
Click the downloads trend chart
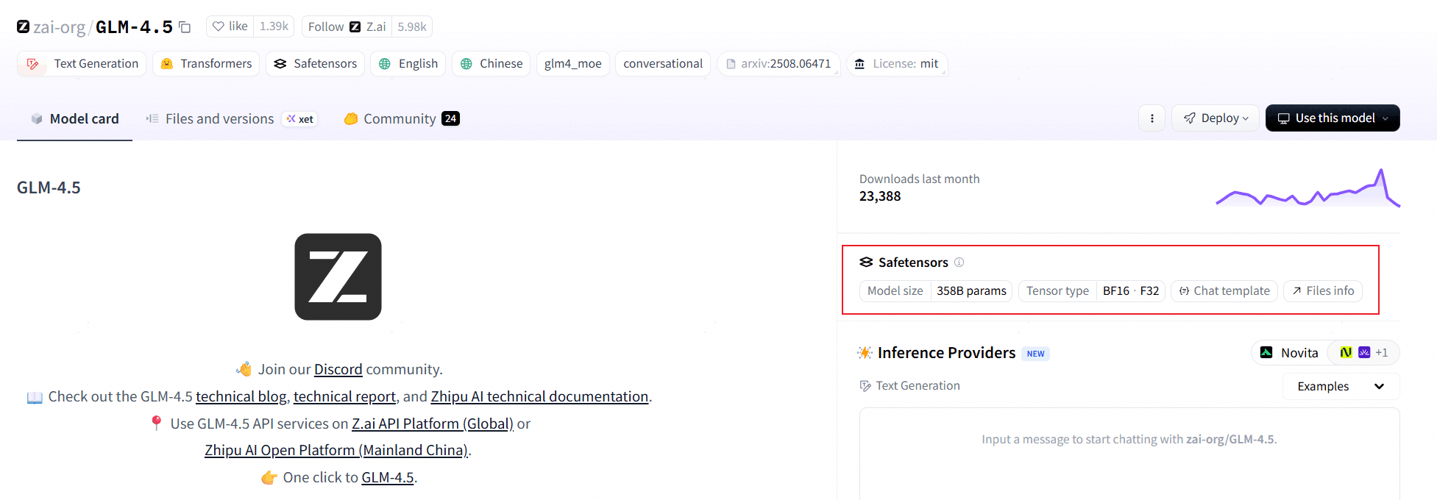click(x=1308, y=187)
